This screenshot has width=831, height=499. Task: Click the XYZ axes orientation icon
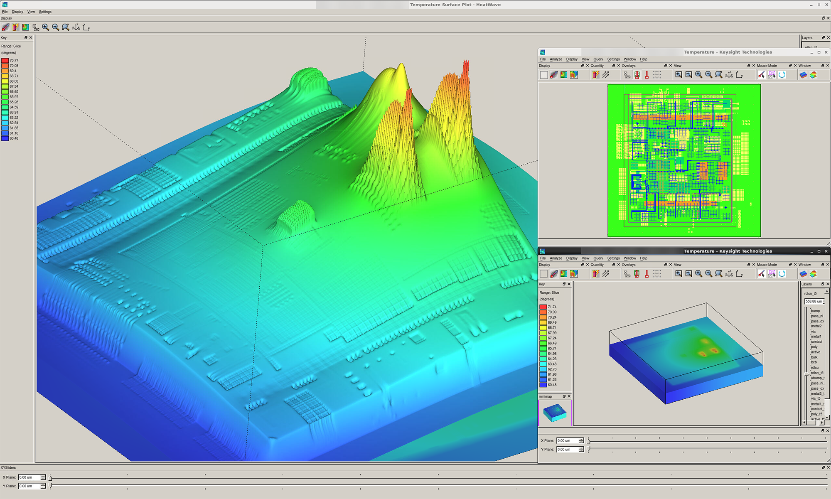click(75, 27)
